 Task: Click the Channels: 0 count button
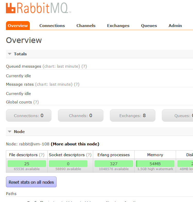tap(81, 116)
